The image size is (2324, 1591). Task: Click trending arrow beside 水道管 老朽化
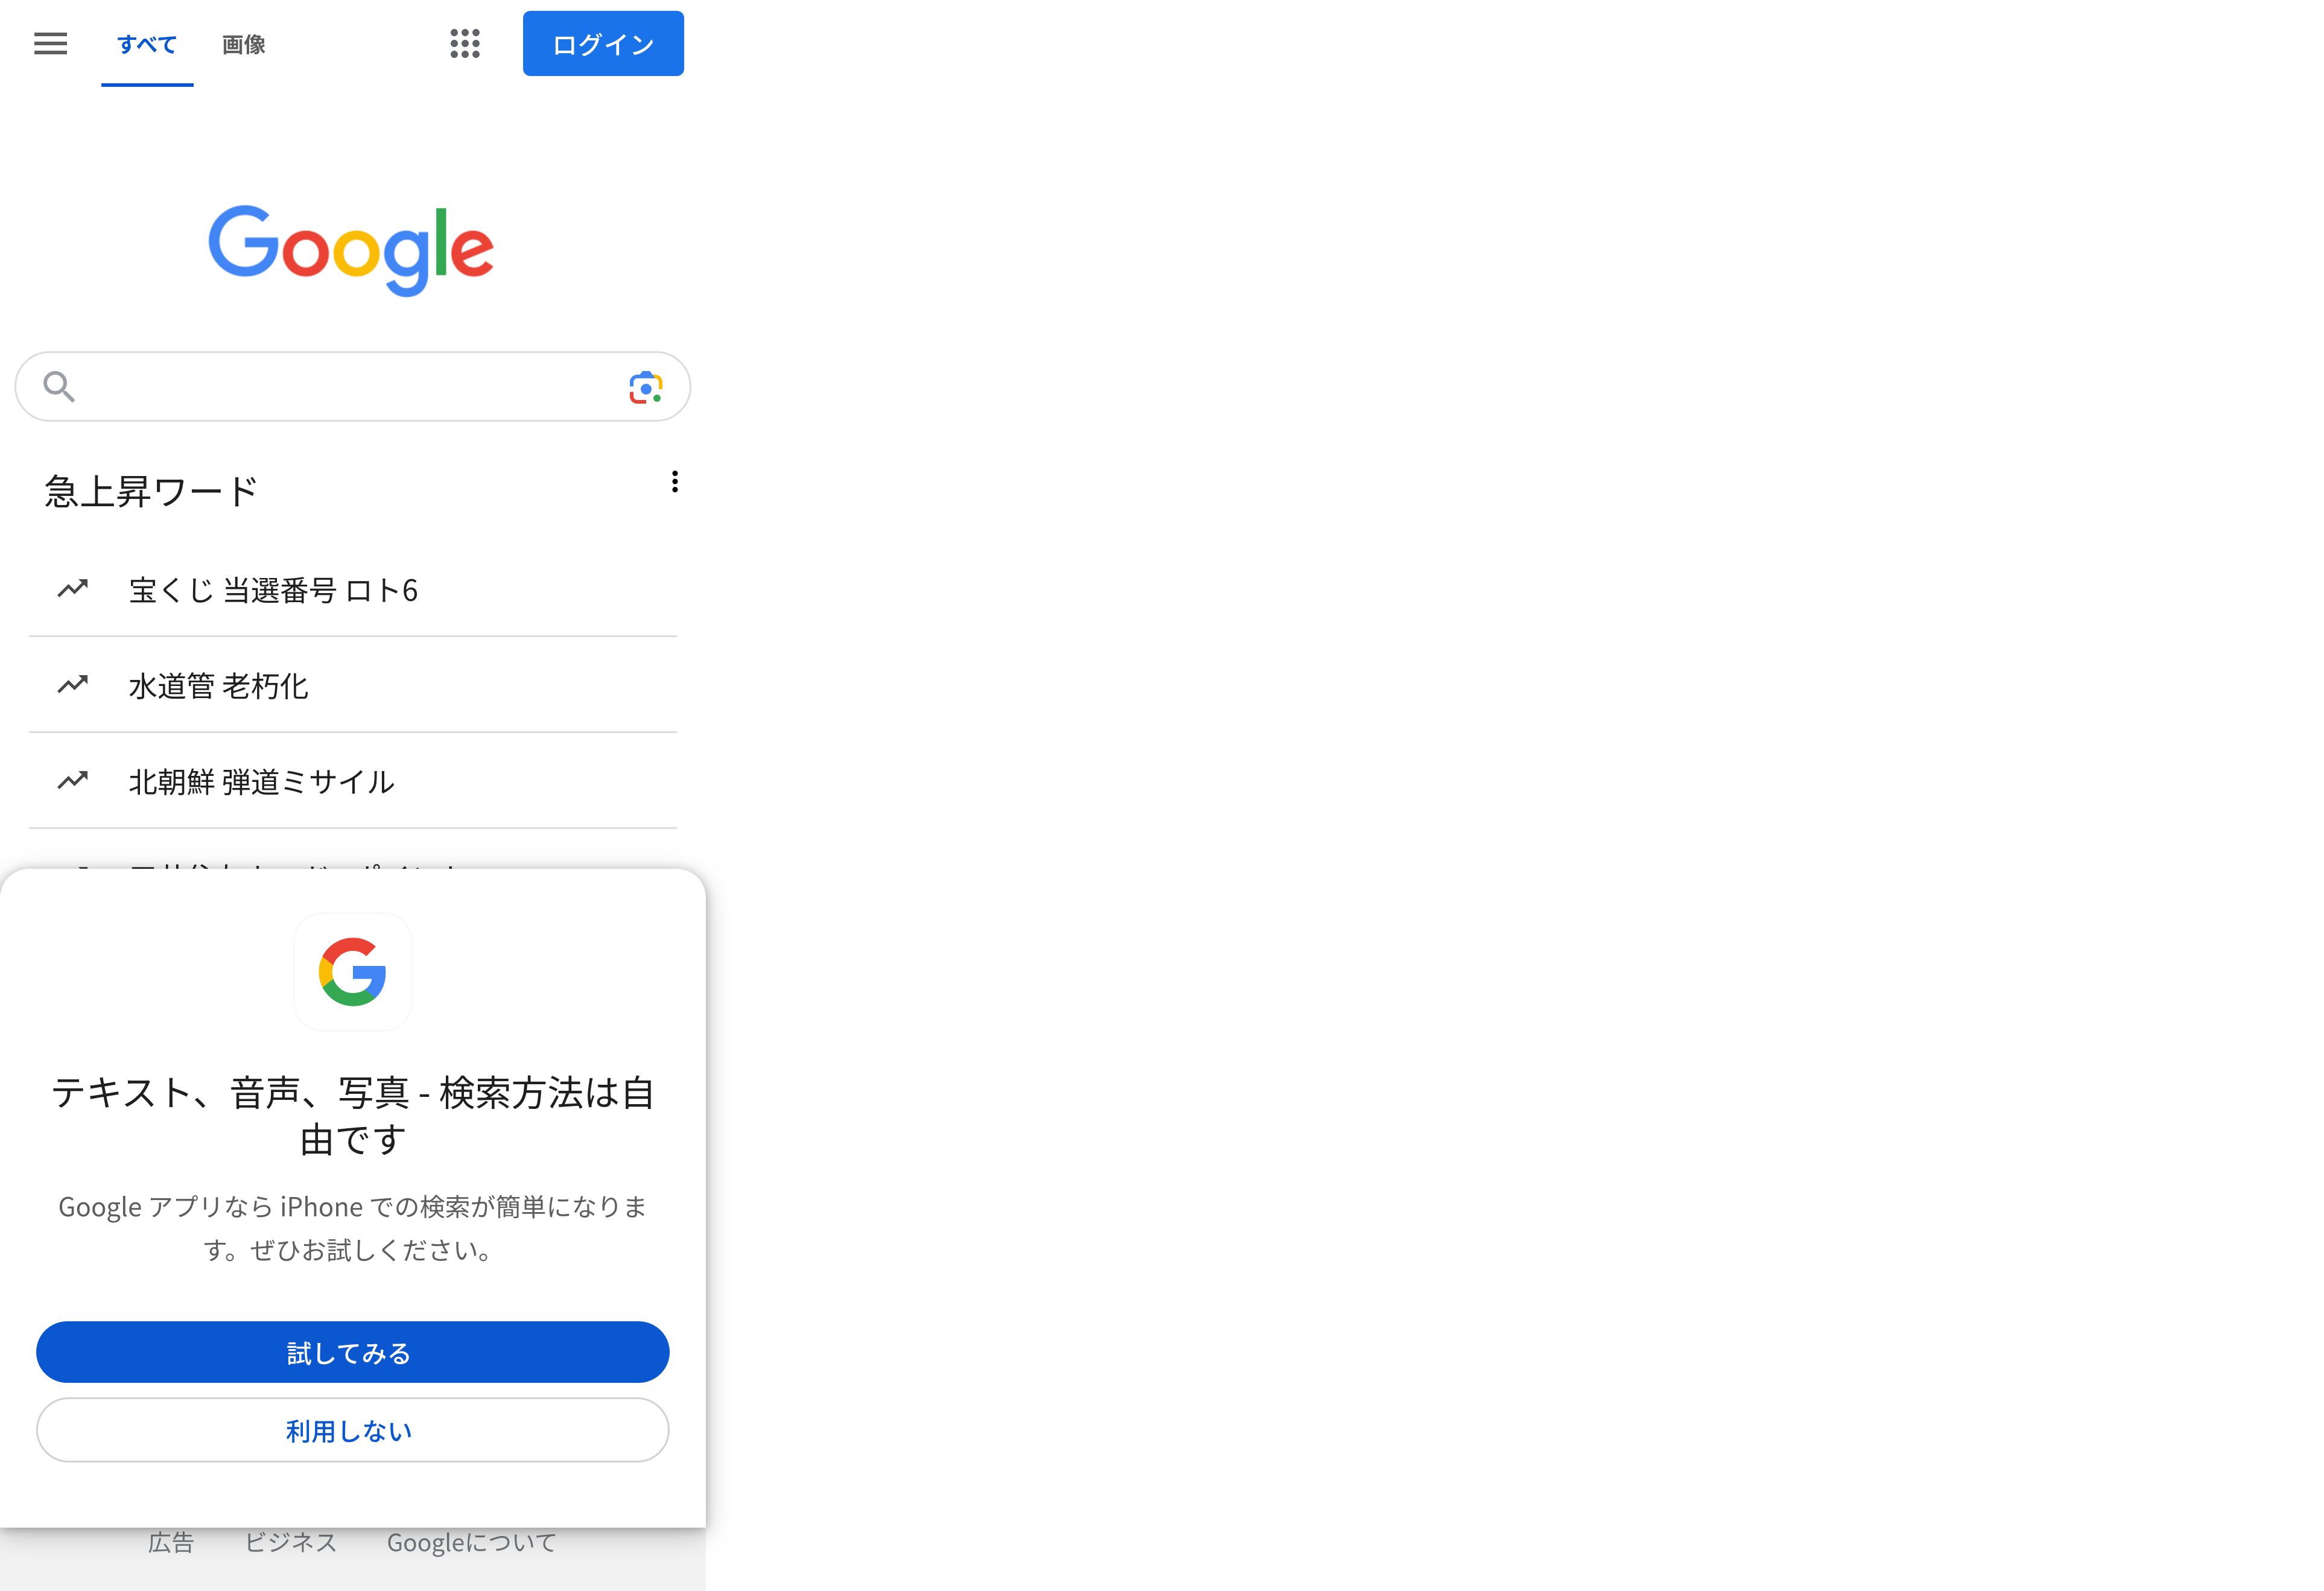click(x=73, y=685)
